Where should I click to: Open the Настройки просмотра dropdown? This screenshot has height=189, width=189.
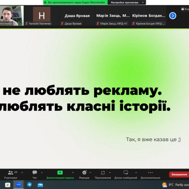coord(127,2)
